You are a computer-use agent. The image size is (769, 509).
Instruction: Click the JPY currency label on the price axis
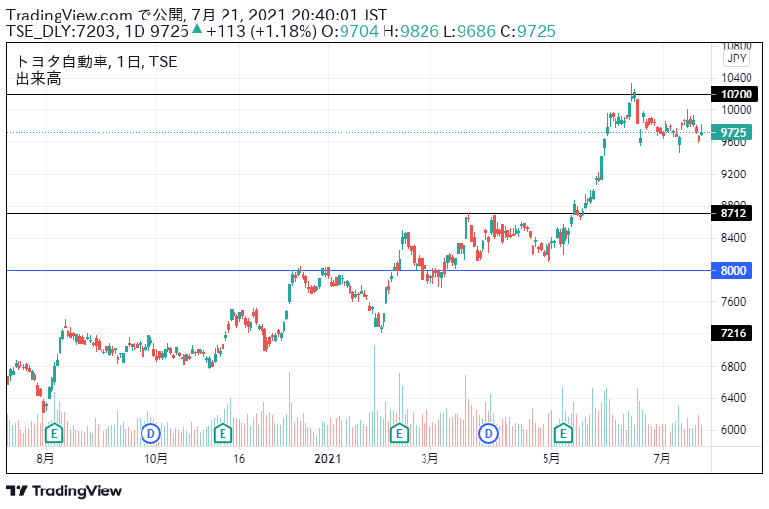pos(737,59)
